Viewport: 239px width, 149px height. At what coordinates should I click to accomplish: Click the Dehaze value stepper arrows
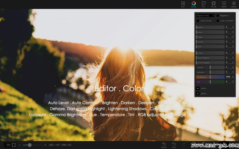tap(233, 53)
